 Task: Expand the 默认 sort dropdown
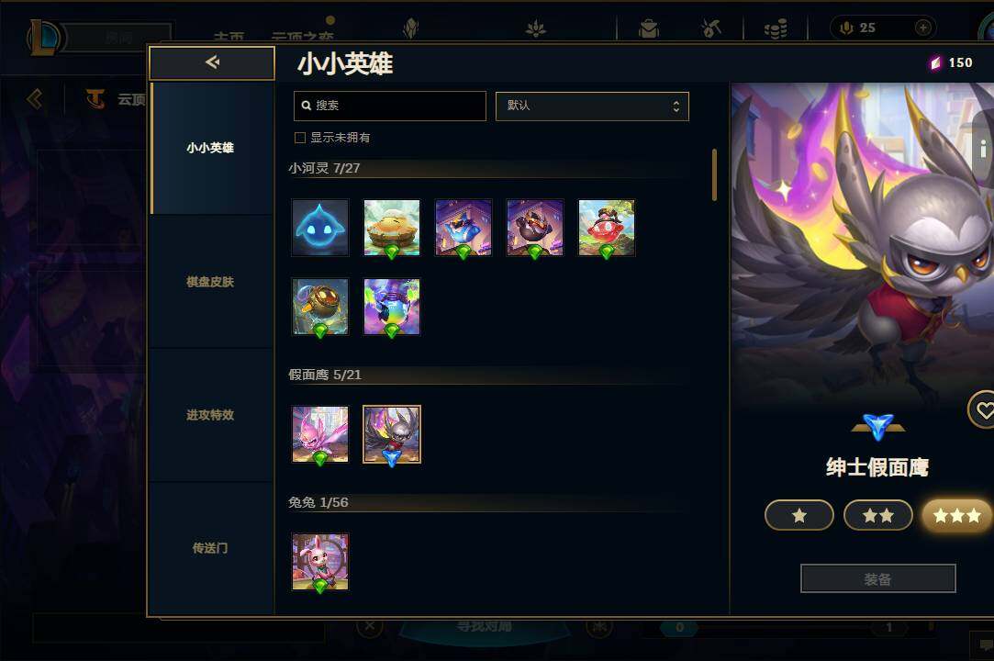pos(592,106)
